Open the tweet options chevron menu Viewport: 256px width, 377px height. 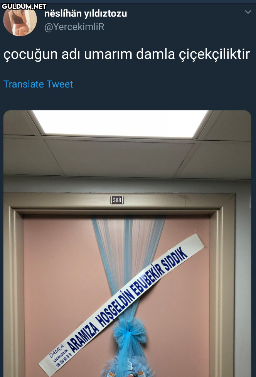pos(248,12)
